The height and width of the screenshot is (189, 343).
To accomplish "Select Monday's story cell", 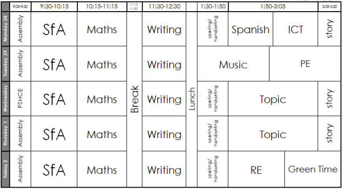I will pos(330,29).
